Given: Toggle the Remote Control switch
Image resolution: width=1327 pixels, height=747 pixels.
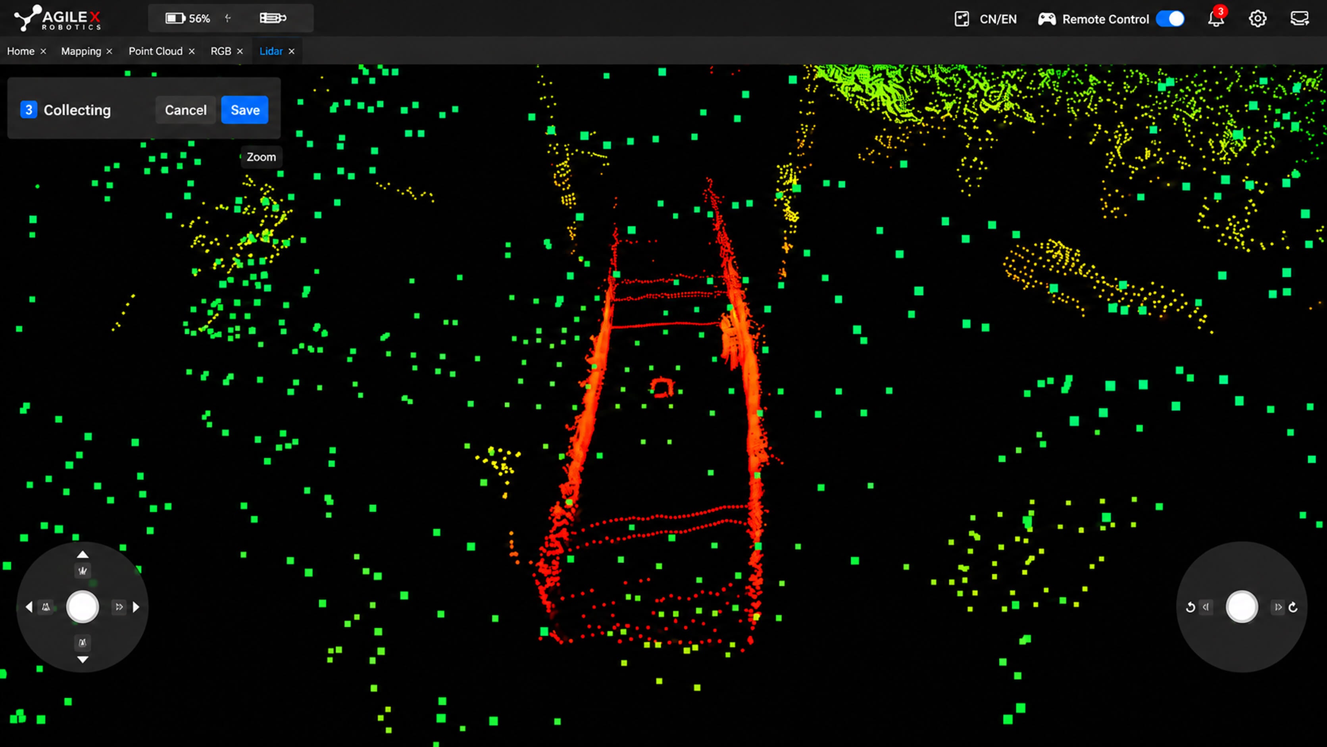Looking at the screenshot, I should [x=1170, y=19].
